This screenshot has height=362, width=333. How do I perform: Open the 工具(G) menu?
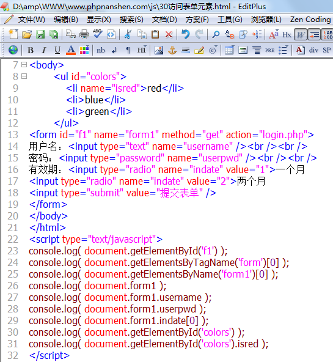(x=230, y=20)
